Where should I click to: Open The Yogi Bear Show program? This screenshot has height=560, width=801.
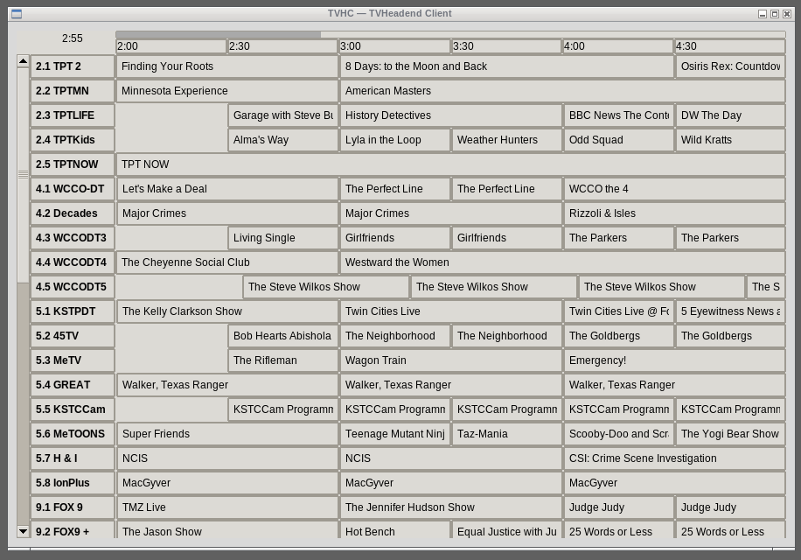click(x=730, y=434)
